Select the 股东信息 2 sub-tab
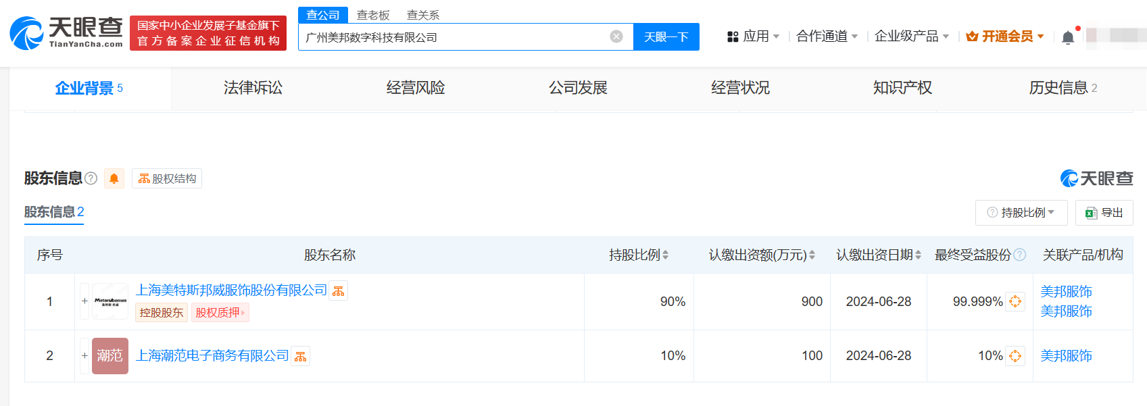Image resolution: width=1147 pixels, height=406 pixels. 54,212
